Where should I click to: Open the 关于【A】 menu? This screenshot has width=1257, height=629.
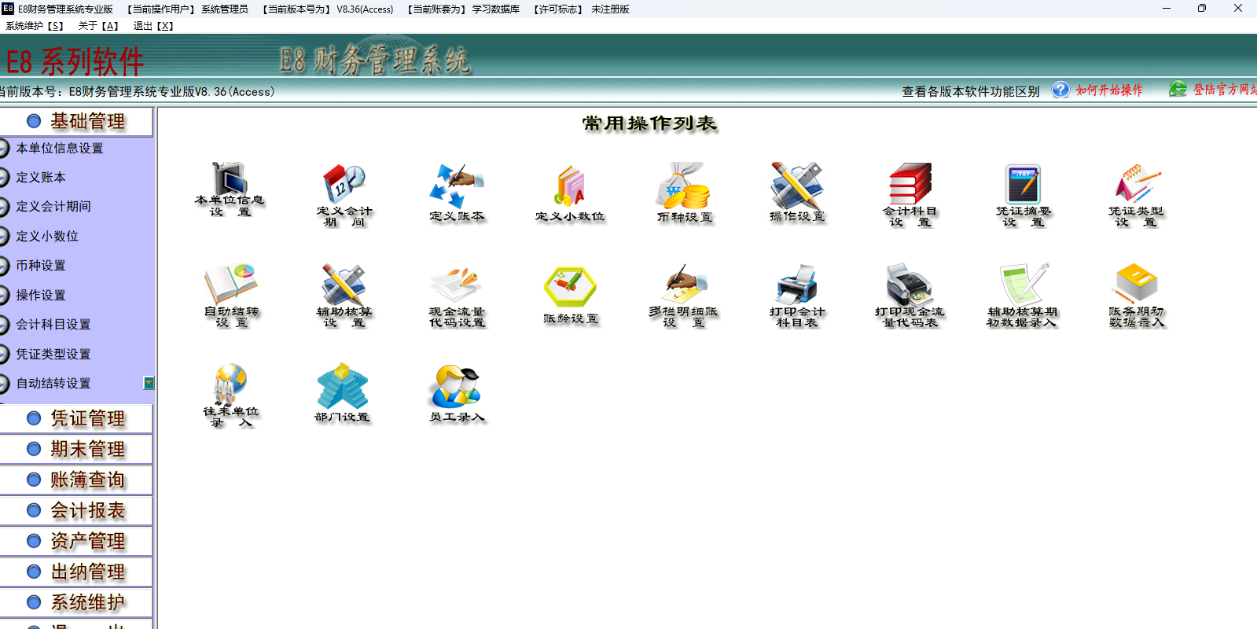98,26
